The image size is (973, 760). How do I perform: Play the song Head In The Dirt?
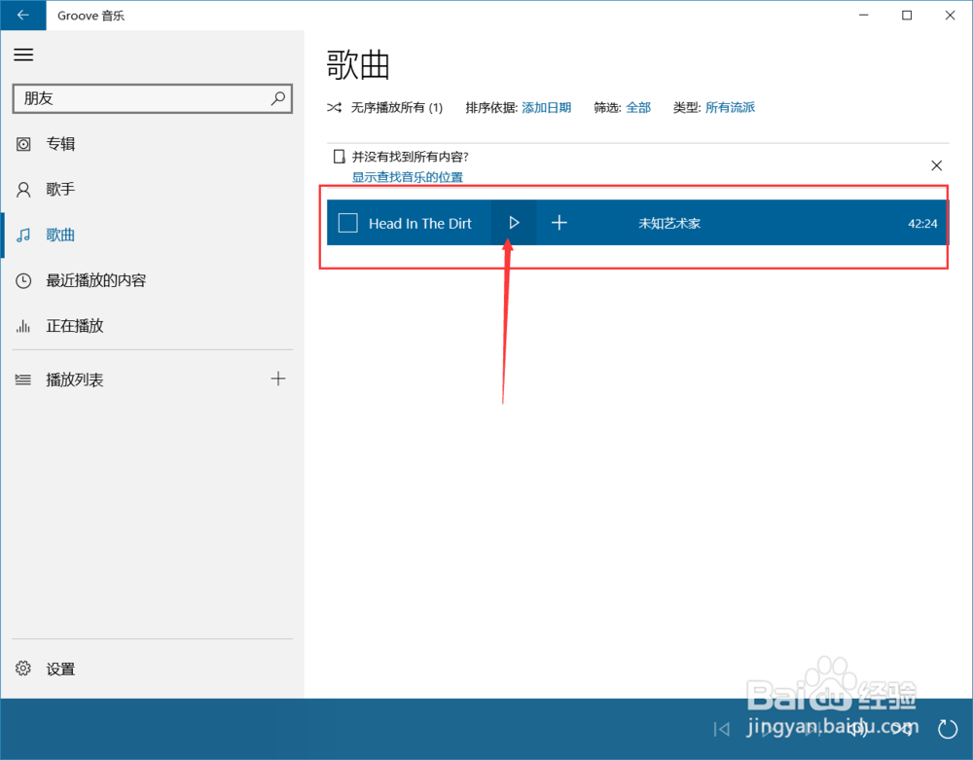(x=514, y=223)
